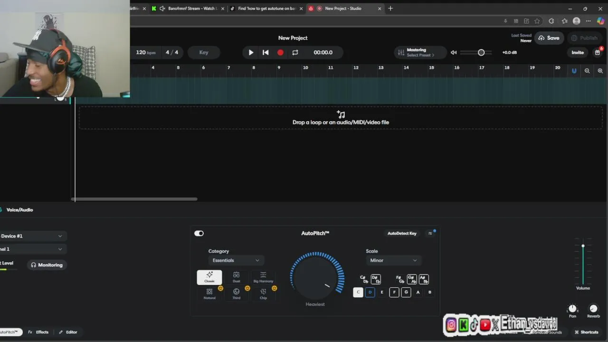Toggle the AutoPitch power switch
This screenshot has height=342, width=608.
199,233
